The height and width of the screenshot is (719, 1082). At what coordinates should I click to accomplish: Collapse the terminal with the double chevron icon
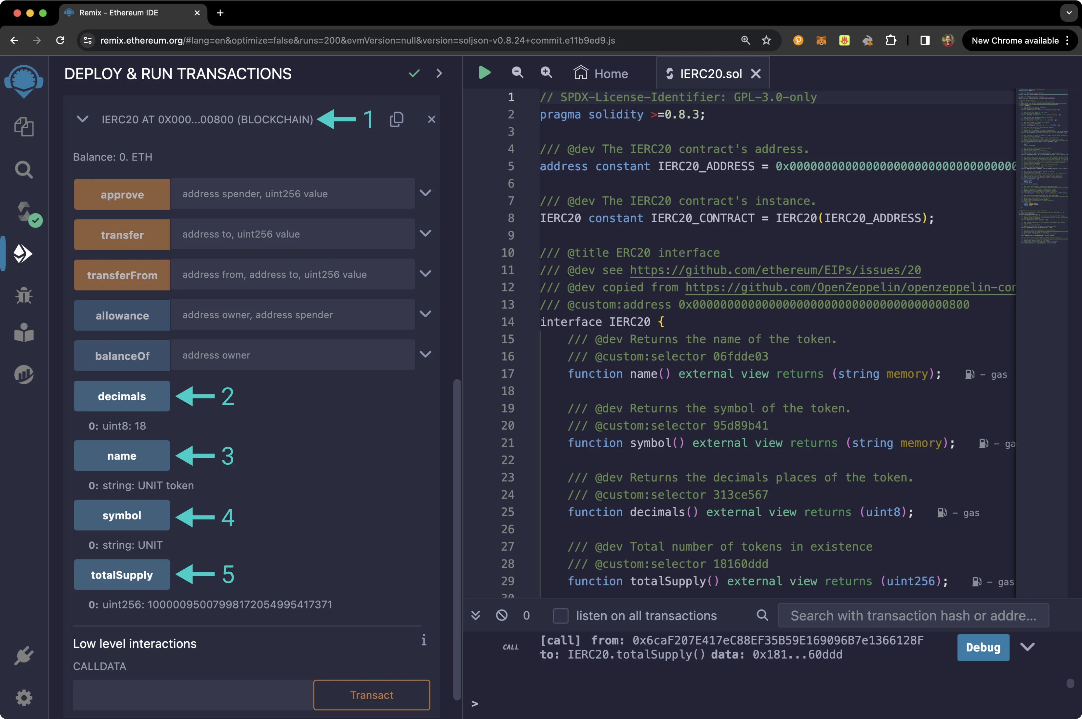pyautogui.click(x=475, y=615)
